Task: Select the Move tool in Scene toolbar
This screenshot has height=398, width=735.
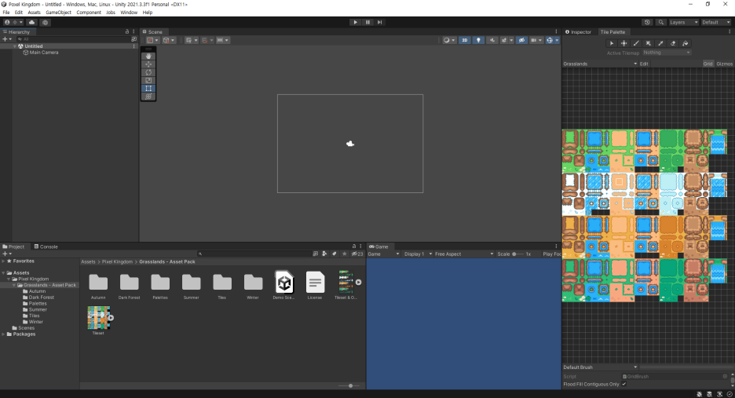Action: click(x=148, y=64)
